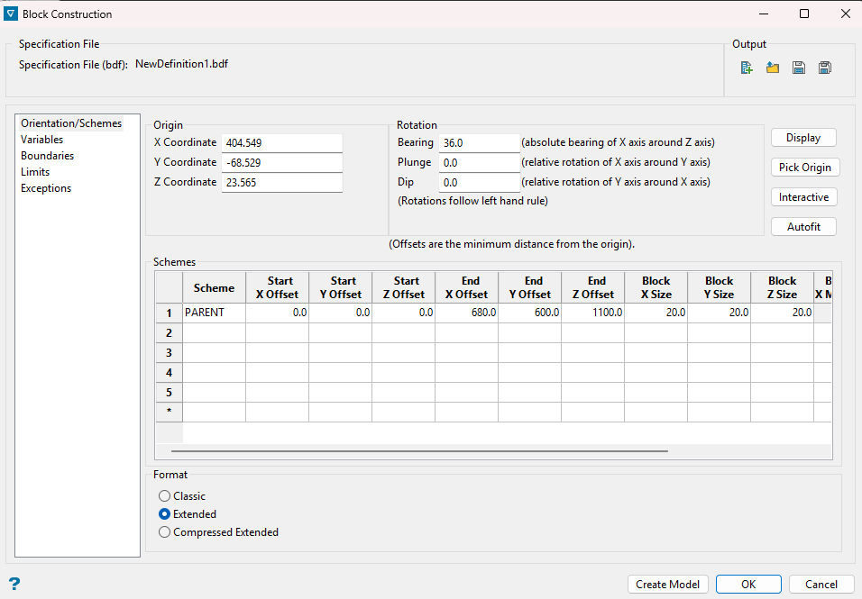Screen dimensions: 862x599
Task: Switch to the Variables page
Action: pyautogui.click(x=41, y=140)
